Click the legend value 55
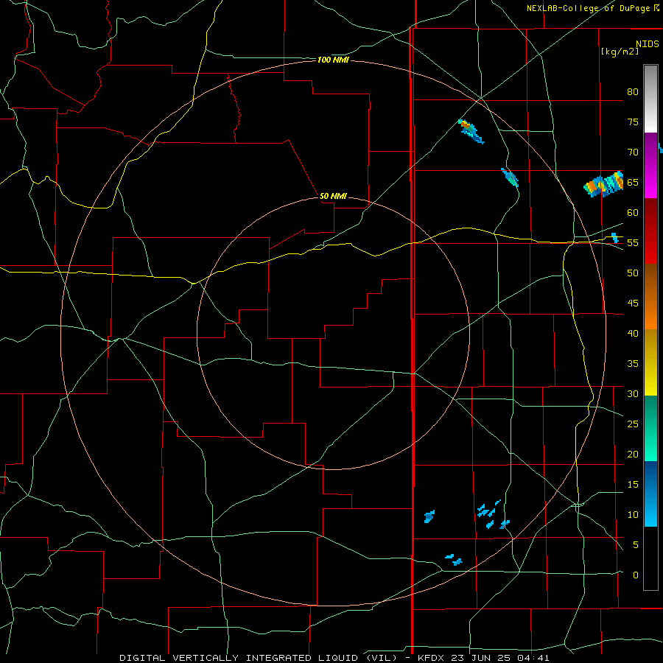Screen dimensions: 663x663 633,242
